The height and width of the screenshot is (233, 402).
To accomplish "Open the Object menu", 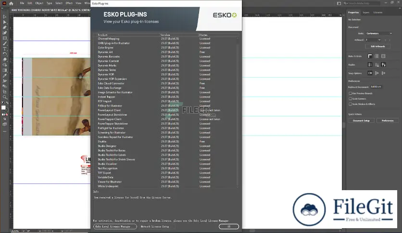I will point(39,3).
